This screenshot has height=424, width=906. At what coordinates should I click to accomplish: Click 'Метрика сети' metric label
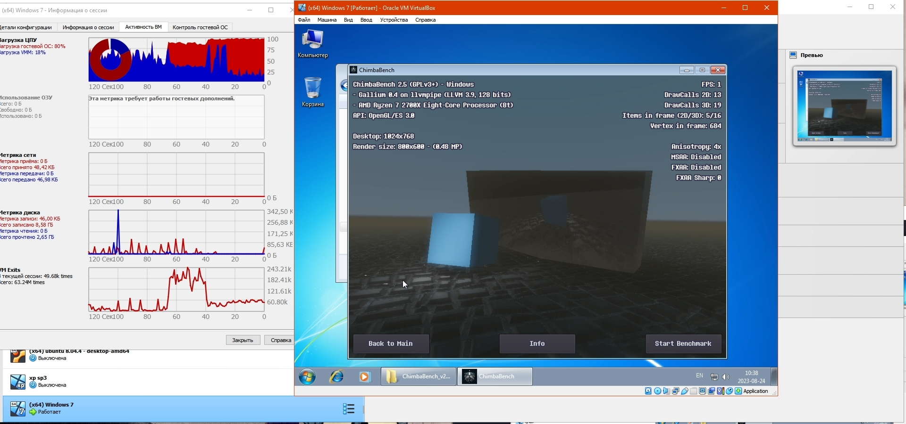18,155
